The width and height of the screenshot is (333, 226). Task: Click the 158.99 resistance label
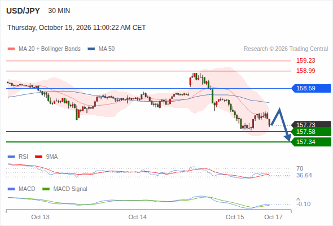tap(305, 71)
